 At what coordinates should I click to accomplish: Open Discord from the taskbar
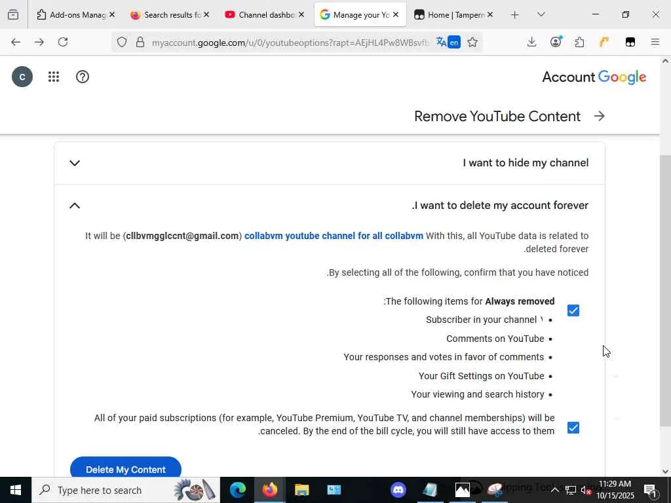398,490
